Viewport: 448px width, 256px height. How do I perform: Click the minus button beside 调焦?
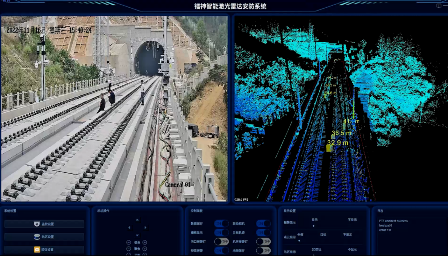tap(129, 242)
